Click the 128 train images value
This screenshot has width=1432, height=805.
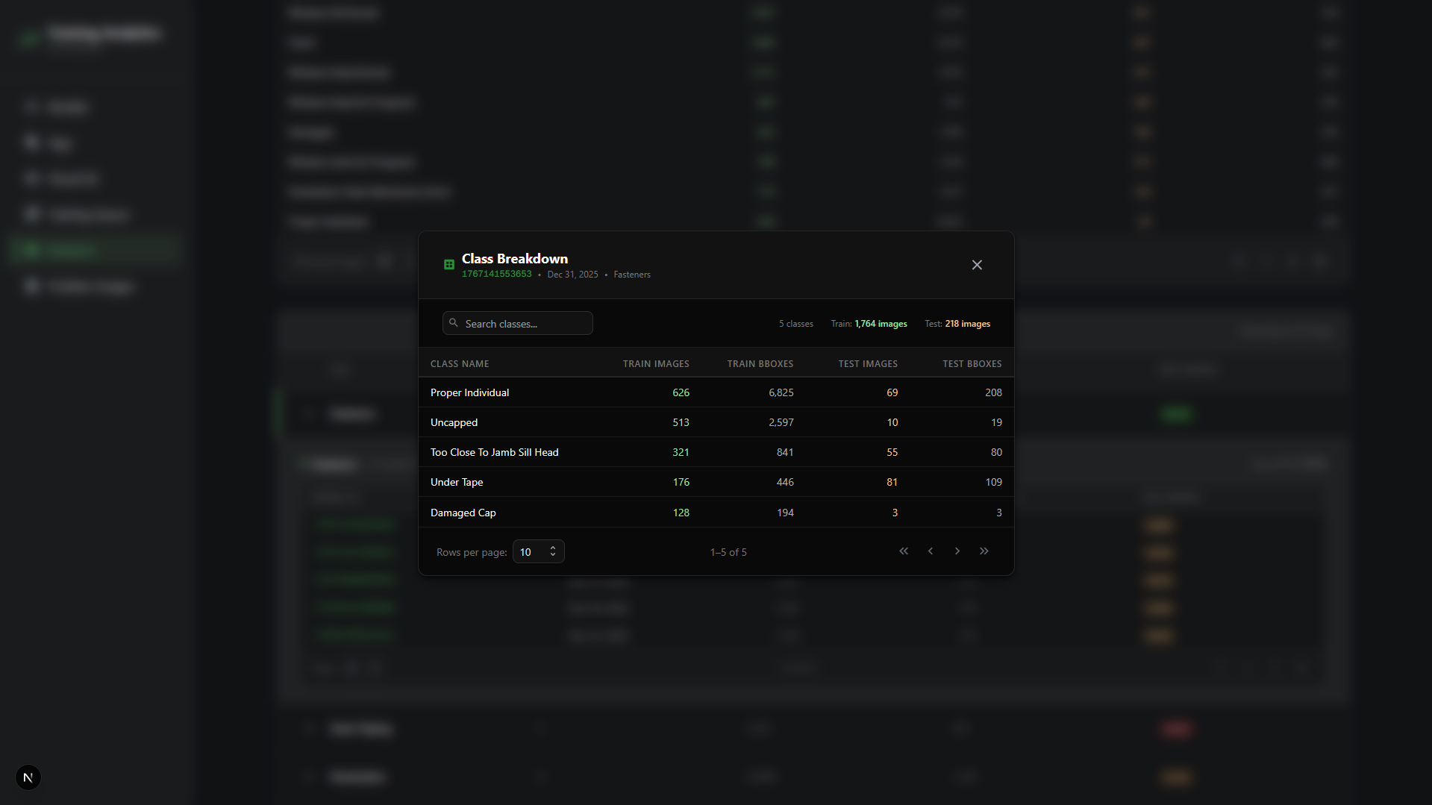click(681, 513)
